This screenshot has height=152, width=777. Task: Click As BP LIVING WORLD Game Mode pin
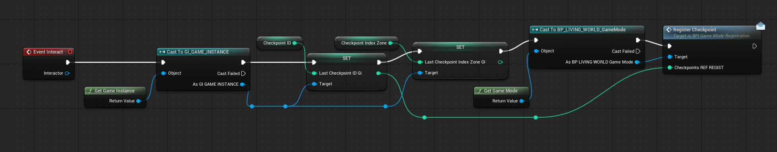point(637,62)
